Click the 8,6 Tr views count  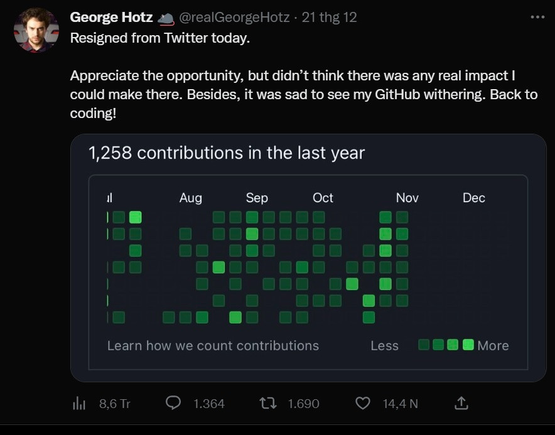click(x=114, y=404)
